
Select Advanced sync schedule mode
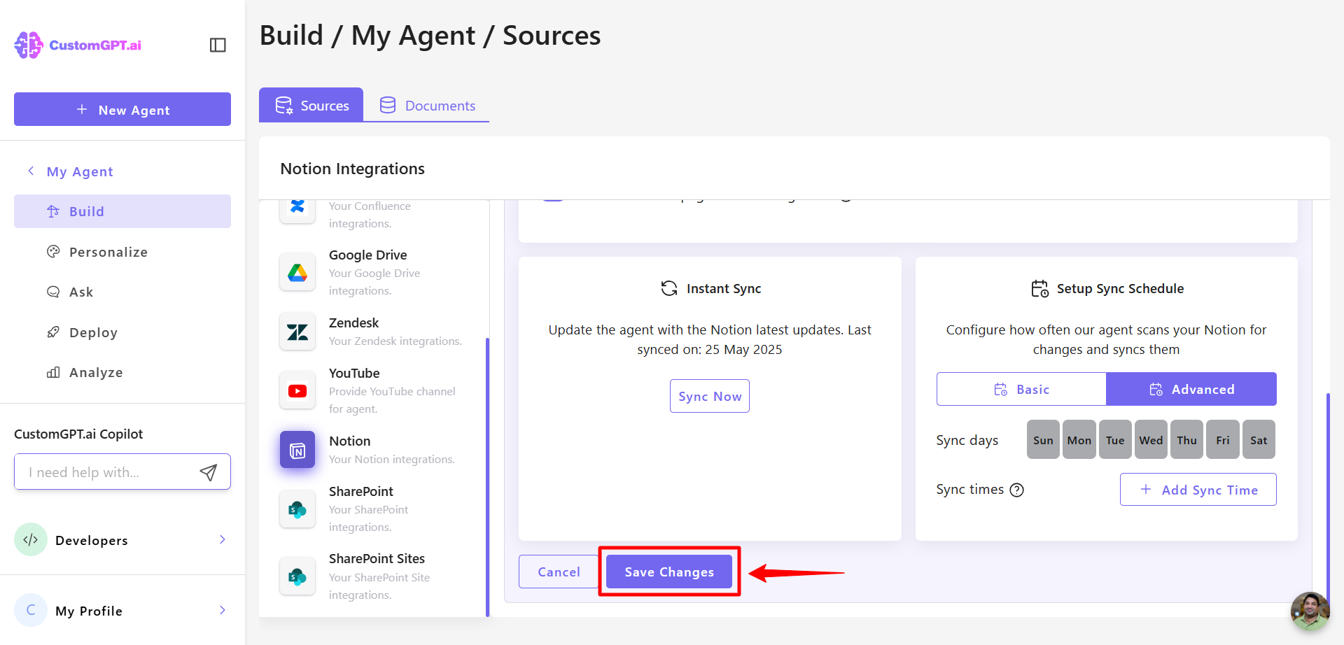[1191, 389]
